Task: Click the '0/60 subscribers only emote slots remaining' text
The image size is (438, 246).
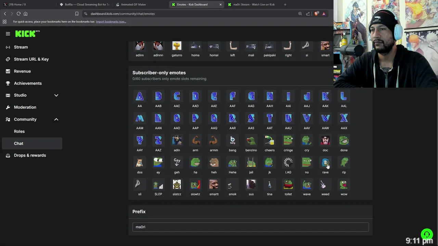Action: point(169,79)
